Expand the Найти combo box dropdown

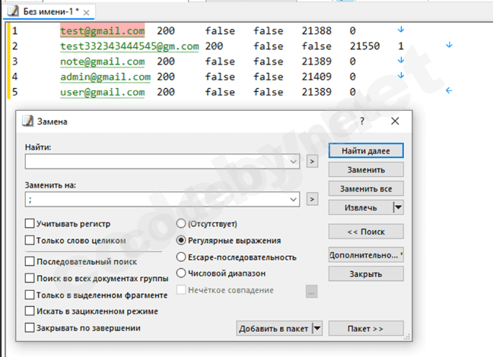click(x=294, y=161)
